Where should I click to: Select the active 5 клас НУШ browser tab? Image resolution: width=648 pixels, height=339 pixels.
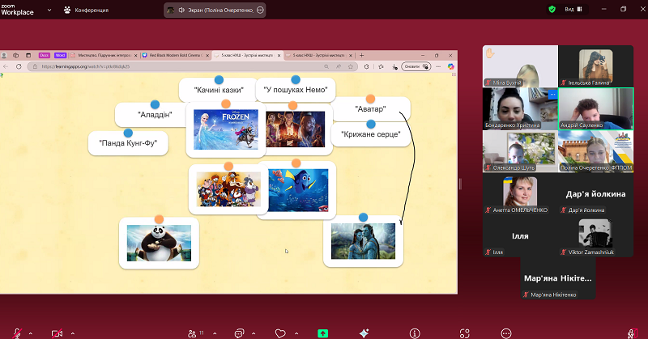pyautogui.click(x=247, y=55)
